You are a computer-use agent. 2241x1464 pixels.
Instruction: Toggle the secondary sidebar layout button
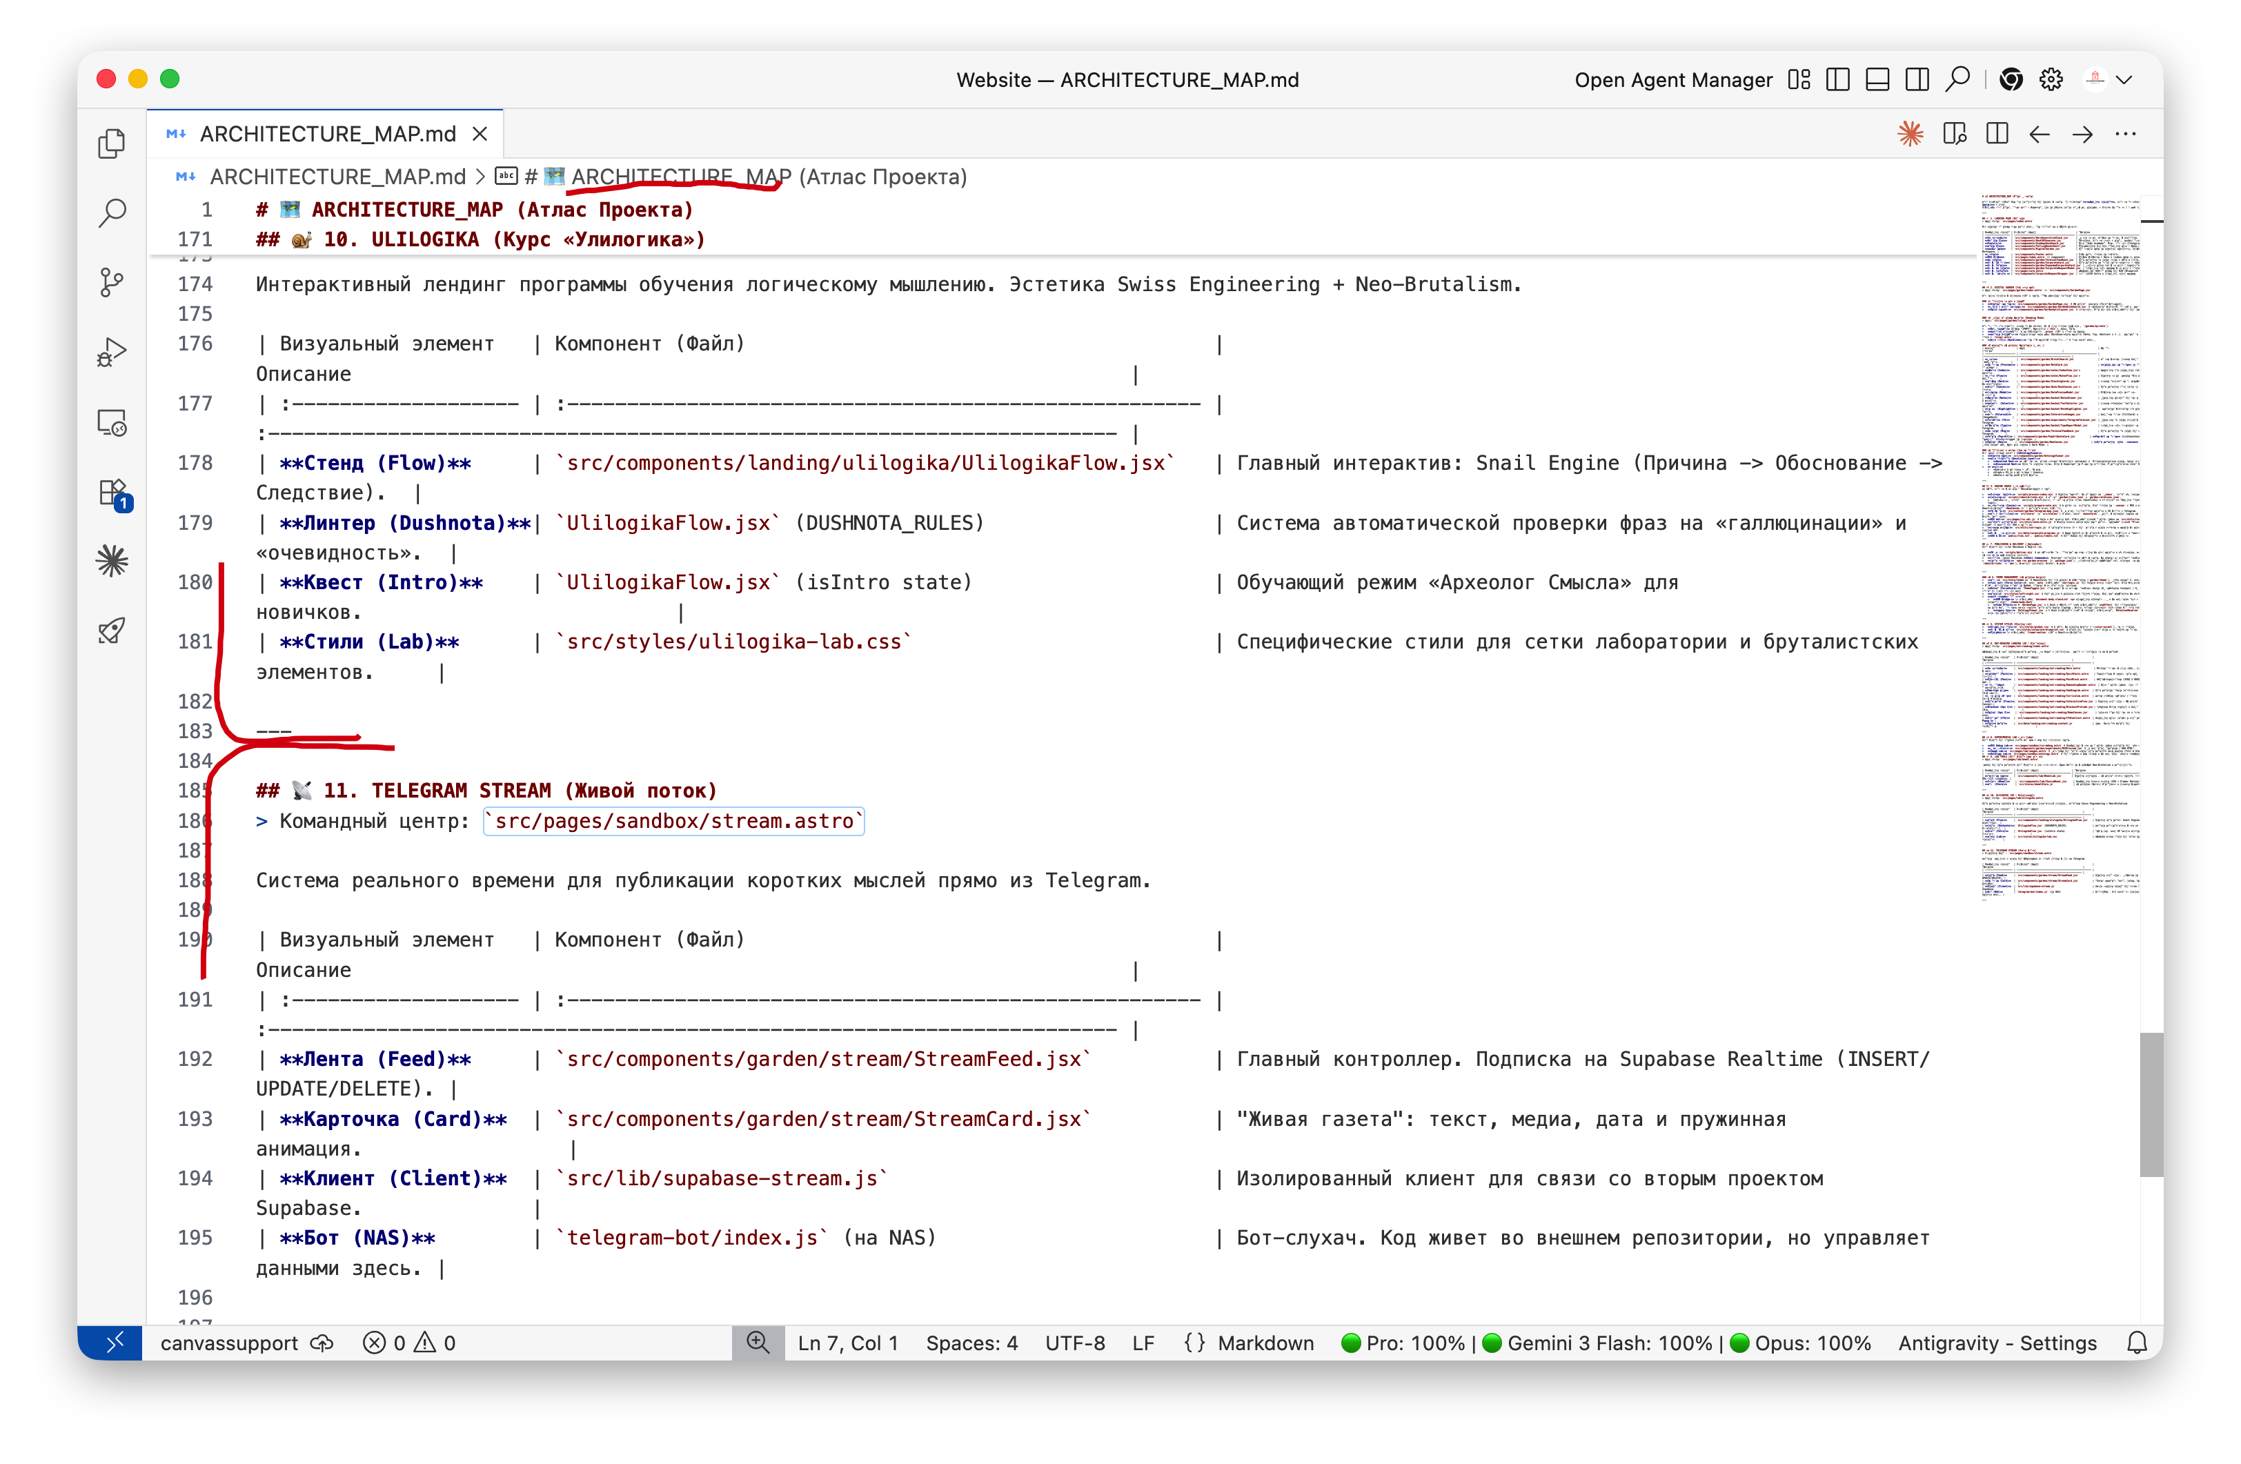[x=1916, y=80]
